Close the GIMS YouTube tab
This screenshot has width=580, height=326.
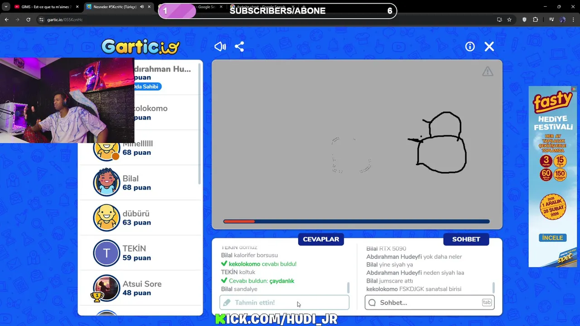click(77, 7)
